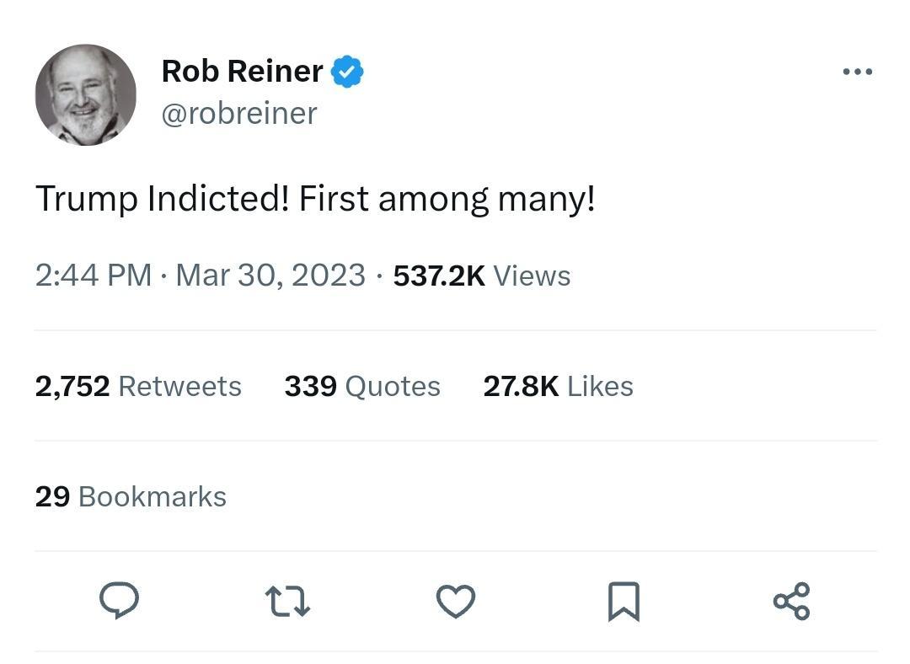The width and height of the screenshot is (910, 664).
Task: Select Rob Reiner's display name
Action: (242, 71)
